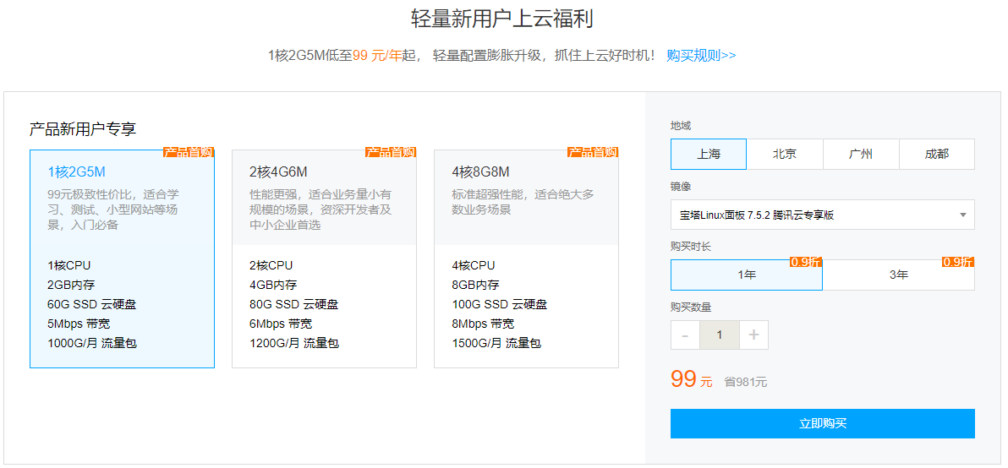Click the 立即购买 button

[823, 424]
